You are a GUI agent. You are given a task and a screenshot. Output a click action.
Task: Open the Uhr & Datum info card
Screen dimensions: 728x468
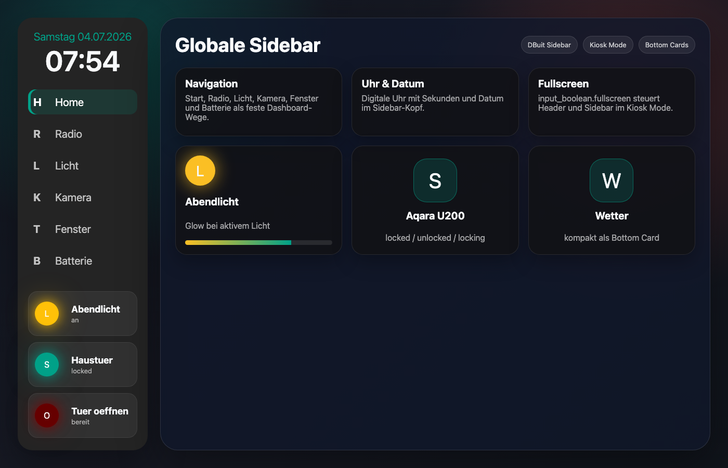pyautogui.click(x=435, y=102)
